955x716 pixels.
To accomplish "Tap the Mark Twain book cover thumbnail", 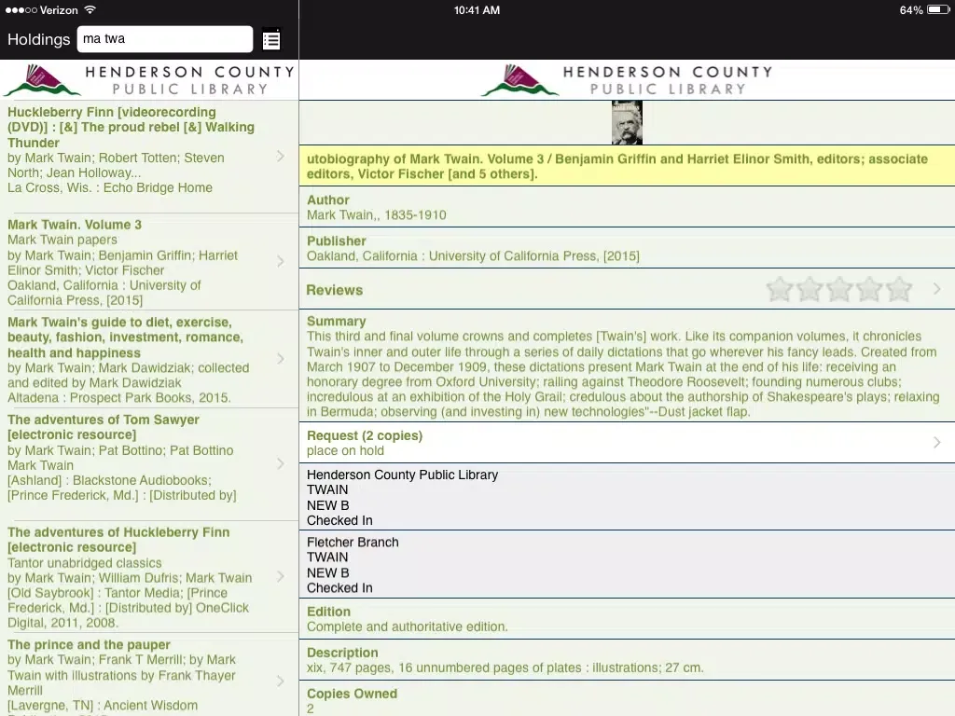I will point(627,122).
